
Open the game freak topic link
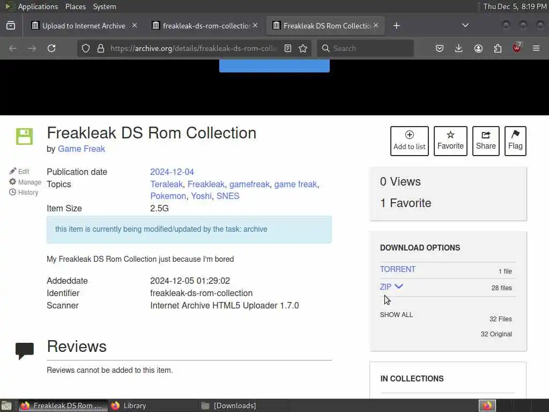click(295, 185)
